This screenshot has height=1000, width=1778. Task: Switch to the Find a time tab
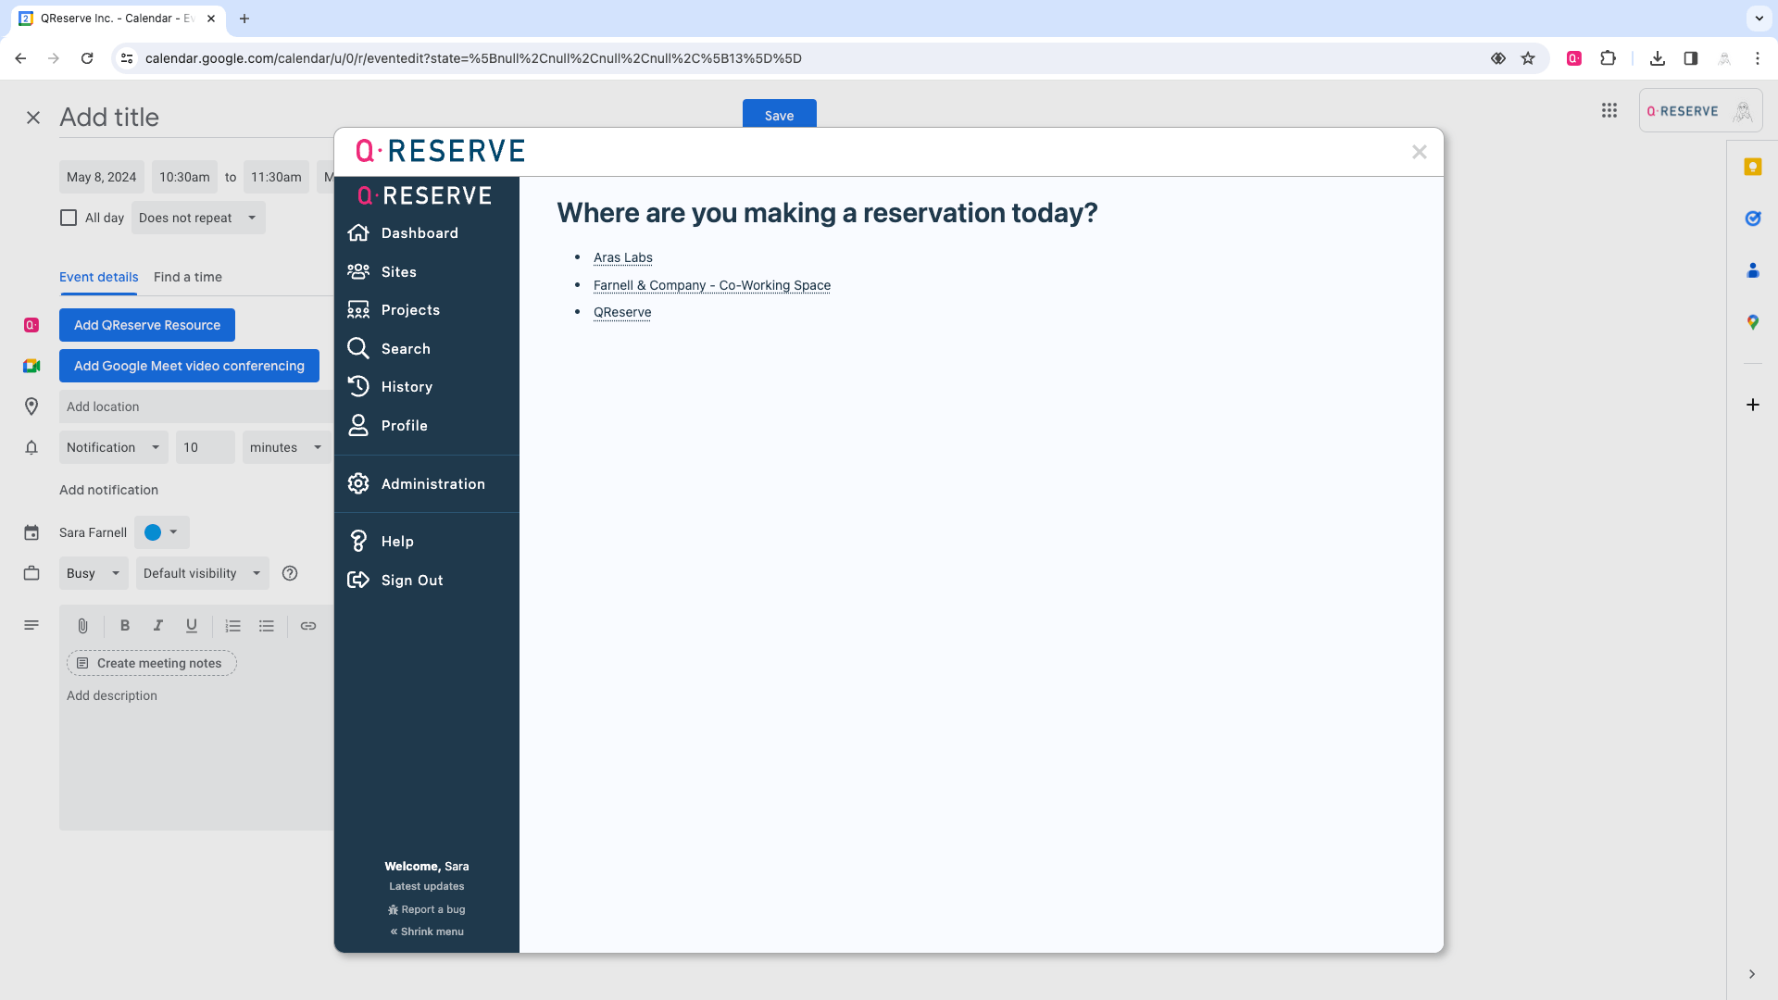[x=187, y=278]
